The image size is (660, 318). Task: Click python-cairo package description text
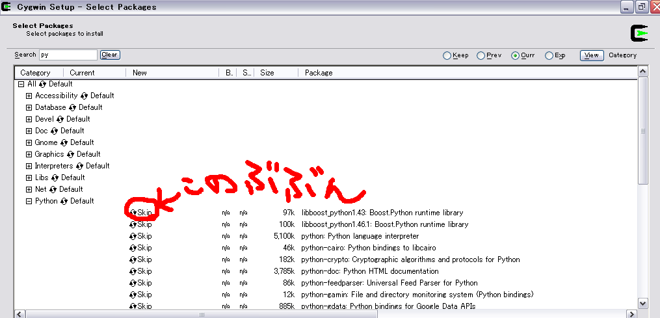click(369, 248)
